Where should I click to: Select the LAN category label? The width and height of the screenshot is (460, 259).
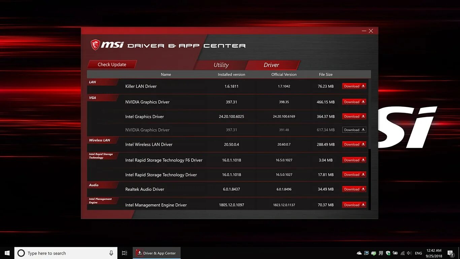coord(93,82)
